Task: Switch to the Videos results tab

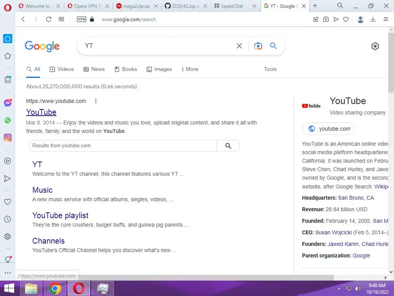Action: (62, 69)
